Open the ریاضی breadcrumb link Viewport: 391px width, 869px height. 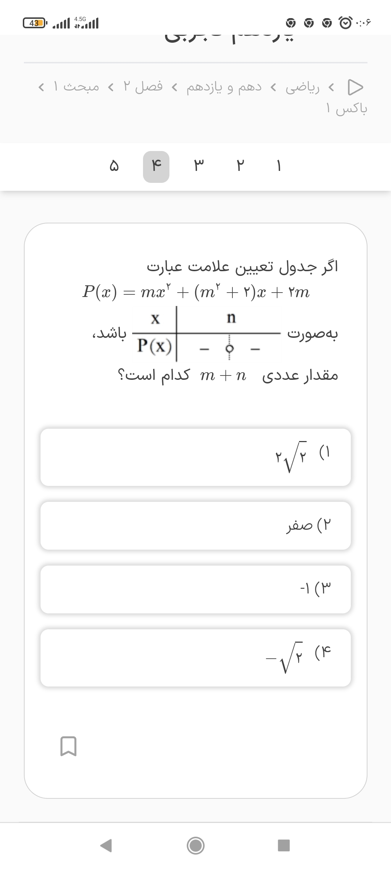point(302,87)
